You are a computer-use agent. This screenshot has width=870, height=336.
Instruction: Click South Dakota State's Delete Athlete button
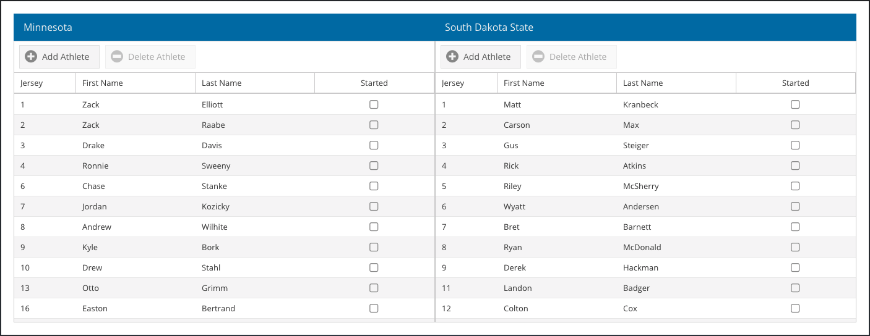coord(572,57)
